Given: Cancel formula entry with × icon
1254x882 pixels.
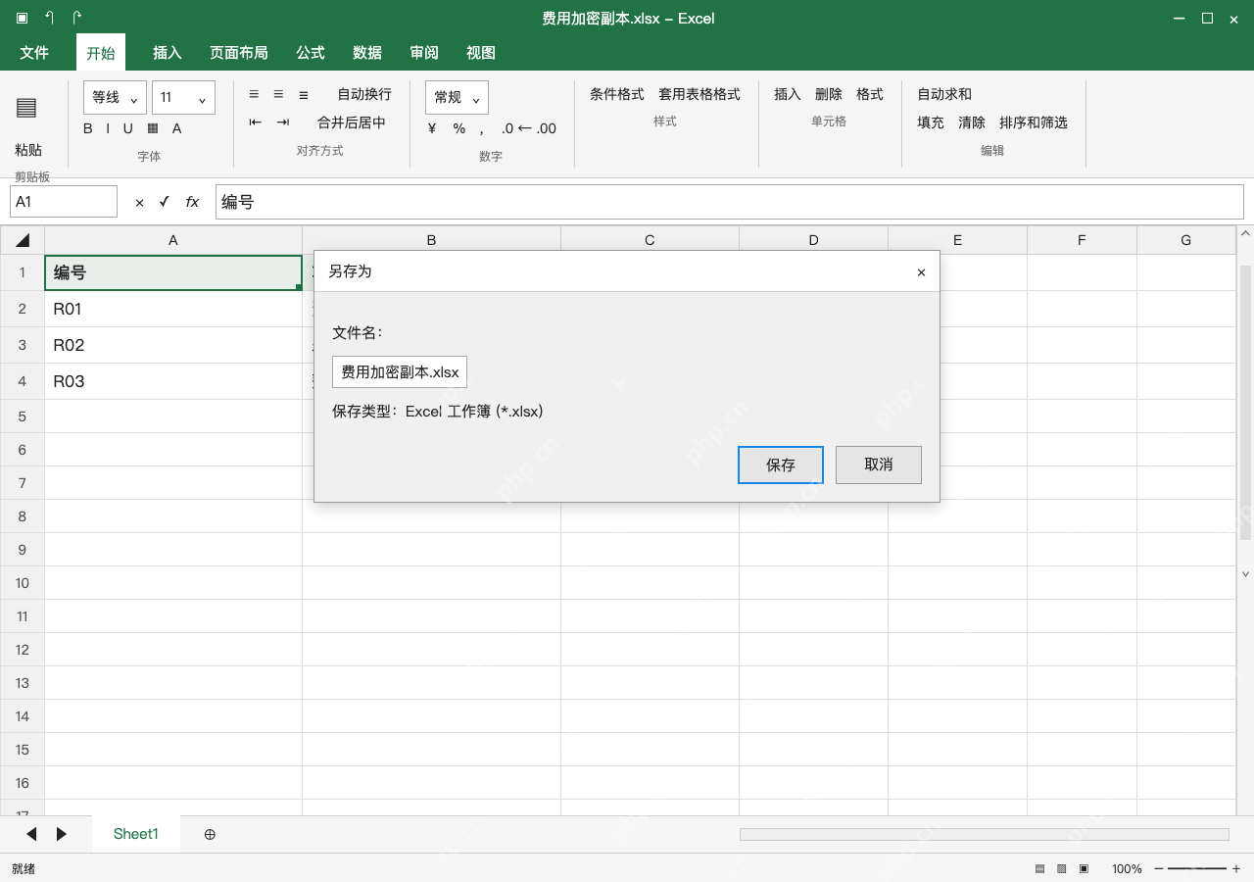Looking at the screenshot, I should [x=139, y=203].
